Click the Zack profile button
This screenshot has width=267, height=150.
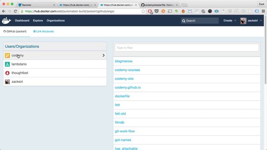pyautogui.click(x=262, y=4)
